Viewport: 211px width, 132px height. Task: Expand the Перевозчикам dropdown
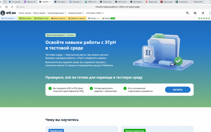pyautogui.click(x=76, y=13)
